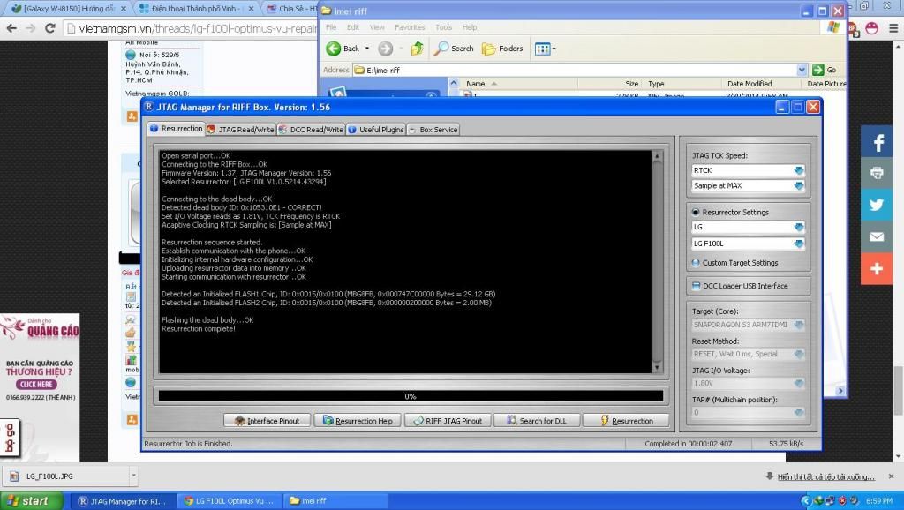Screen dimensions: 904x510
Task: Open the Tools menu in Explorer
Action: click(x=444, y=27)
